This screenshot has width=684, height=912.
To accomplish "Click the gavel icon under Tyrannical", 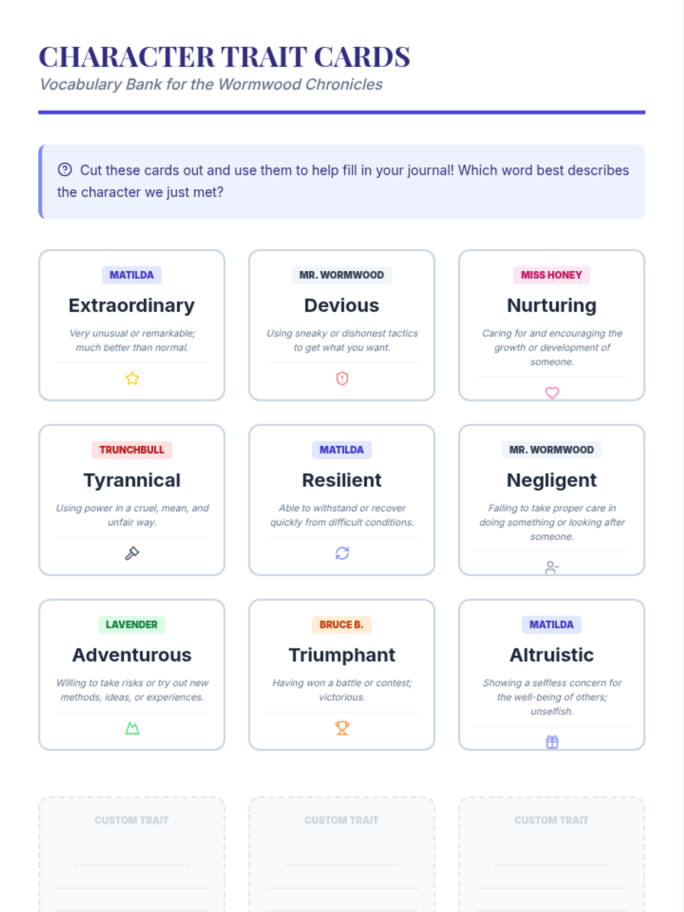I will (x=132, y=553).
